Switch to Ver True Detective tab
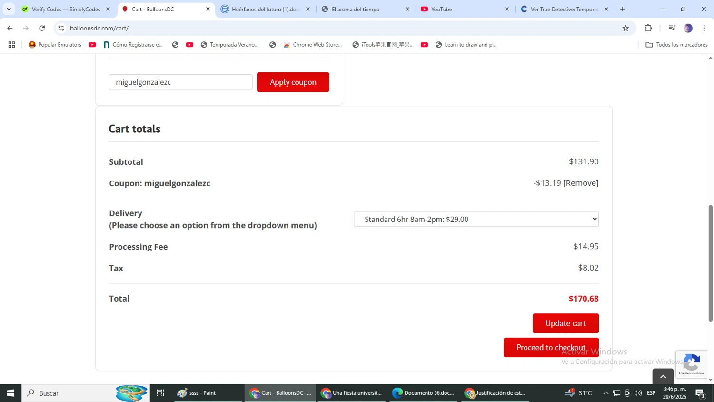 564,9
